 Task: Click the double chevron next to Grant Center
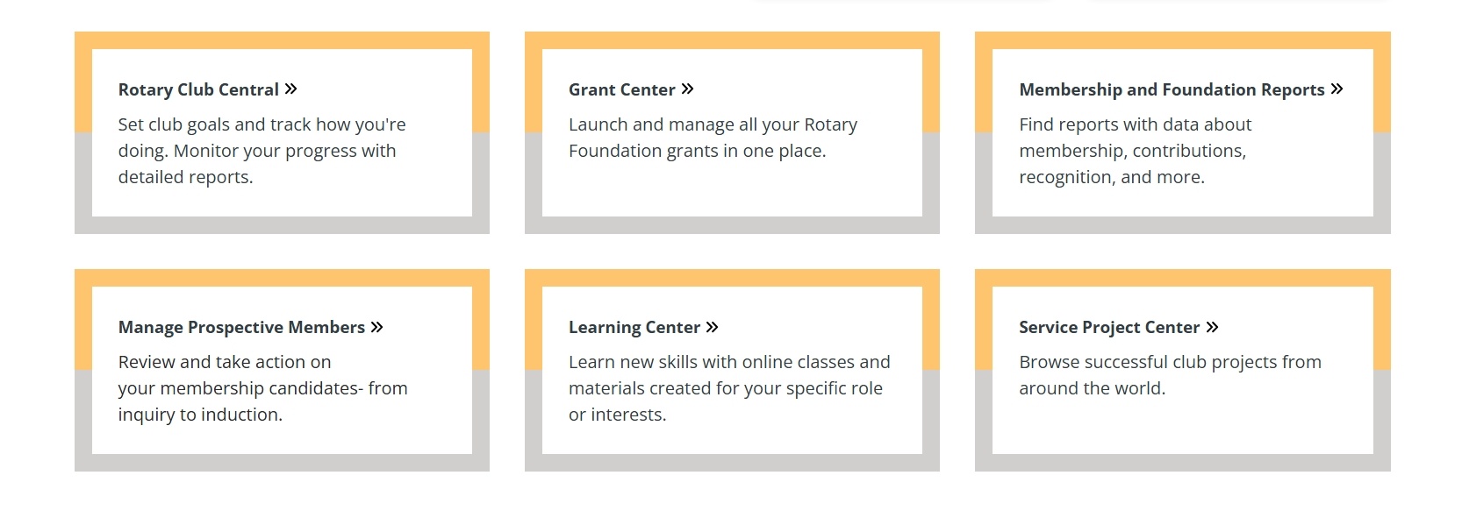[688, 89]
